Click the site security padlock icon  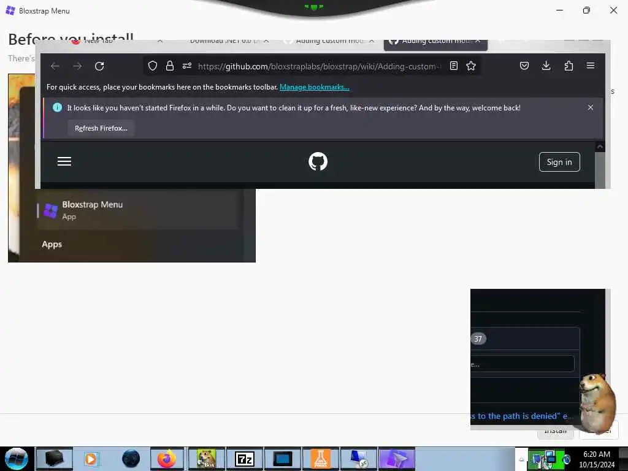tap(170, 66)
